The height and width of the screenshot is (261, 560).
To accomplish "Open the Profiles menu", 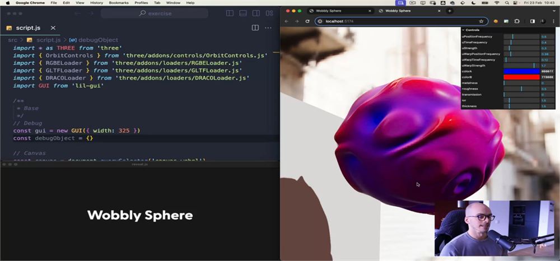I will [x=141, y=2].
